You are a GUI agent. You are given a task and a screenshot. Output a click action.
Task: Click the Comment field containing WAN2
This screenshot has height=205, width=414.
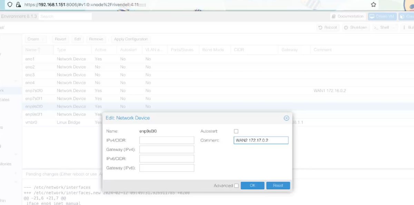pyautogui.click(x=261, y=140)
